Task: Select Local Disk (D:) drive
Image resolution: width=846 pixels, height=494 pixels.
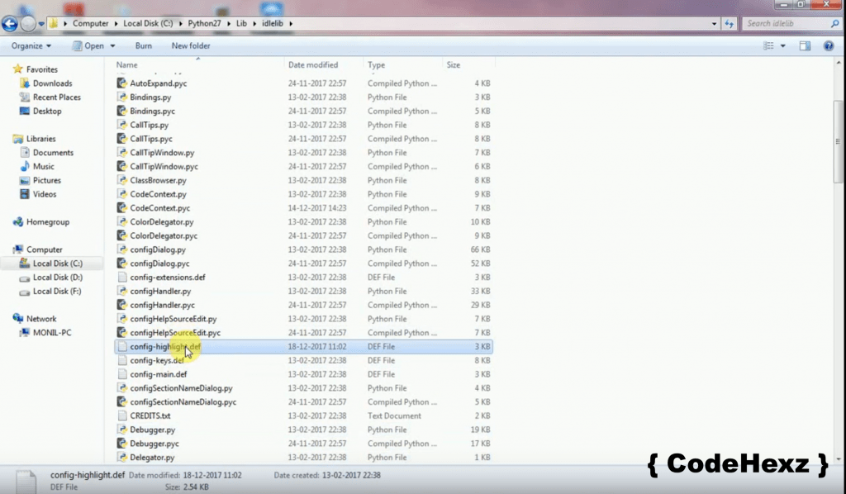Action: [x=57, y=278]
